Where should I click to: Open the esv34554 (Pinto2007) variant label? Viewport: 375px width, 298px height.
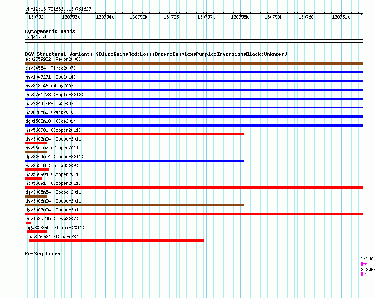[51, 68]
